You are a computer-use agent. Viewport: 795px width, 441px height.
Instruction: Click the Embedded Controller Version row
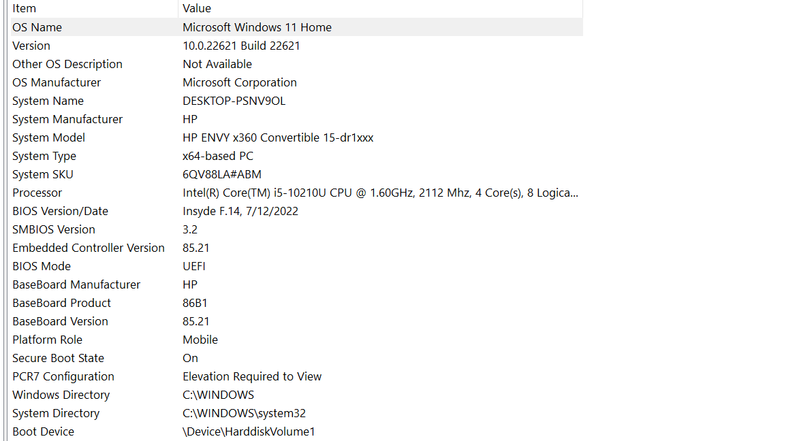coord(296,248)
